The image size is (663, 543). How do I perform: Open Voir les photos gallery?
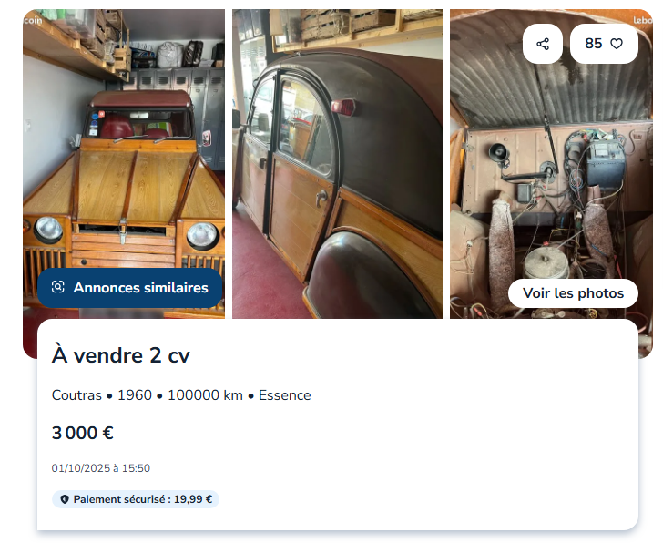point(573,293)
